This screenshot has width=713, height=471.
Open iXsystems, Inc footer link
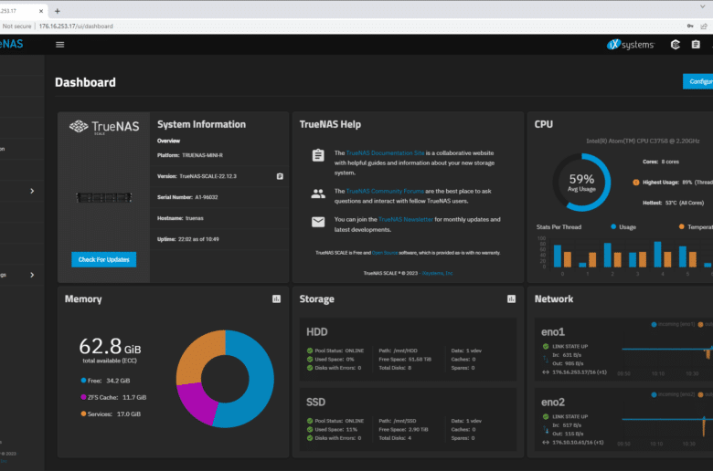pos(437,274)
